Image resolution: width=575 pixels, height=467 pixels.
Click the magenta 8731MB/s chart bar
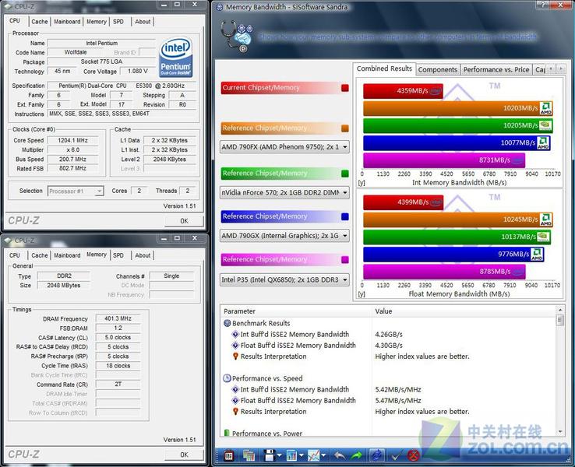pos(444,160)
